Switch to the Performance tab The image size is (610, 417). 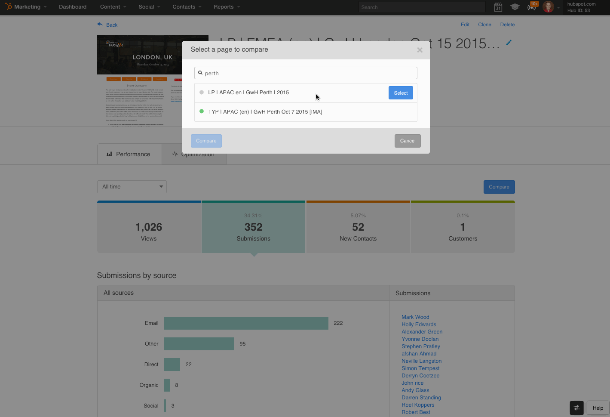[x=129, y=154]
